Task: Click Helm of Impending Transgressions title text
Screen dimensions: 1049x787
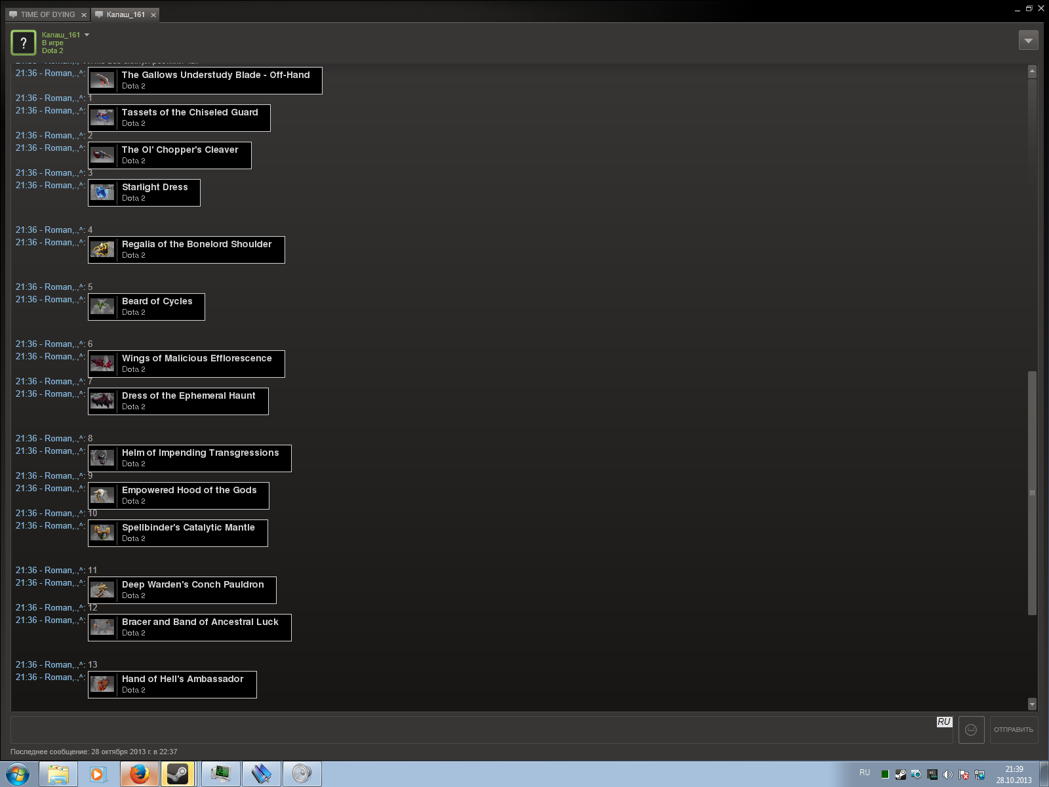Action: point(201,453)
